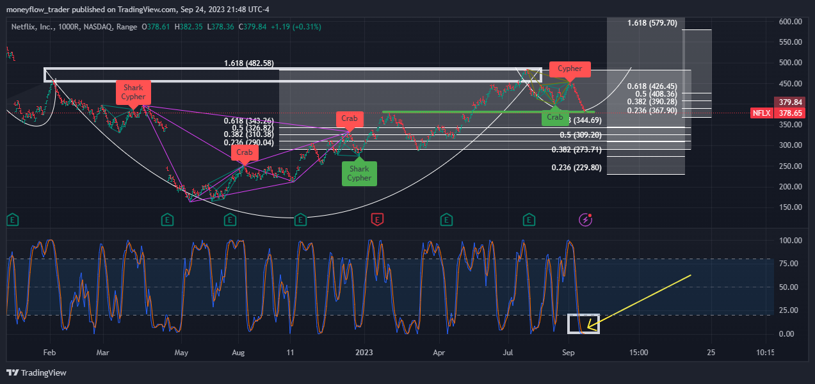Click the 150.00 price axis label

point(791,207)
